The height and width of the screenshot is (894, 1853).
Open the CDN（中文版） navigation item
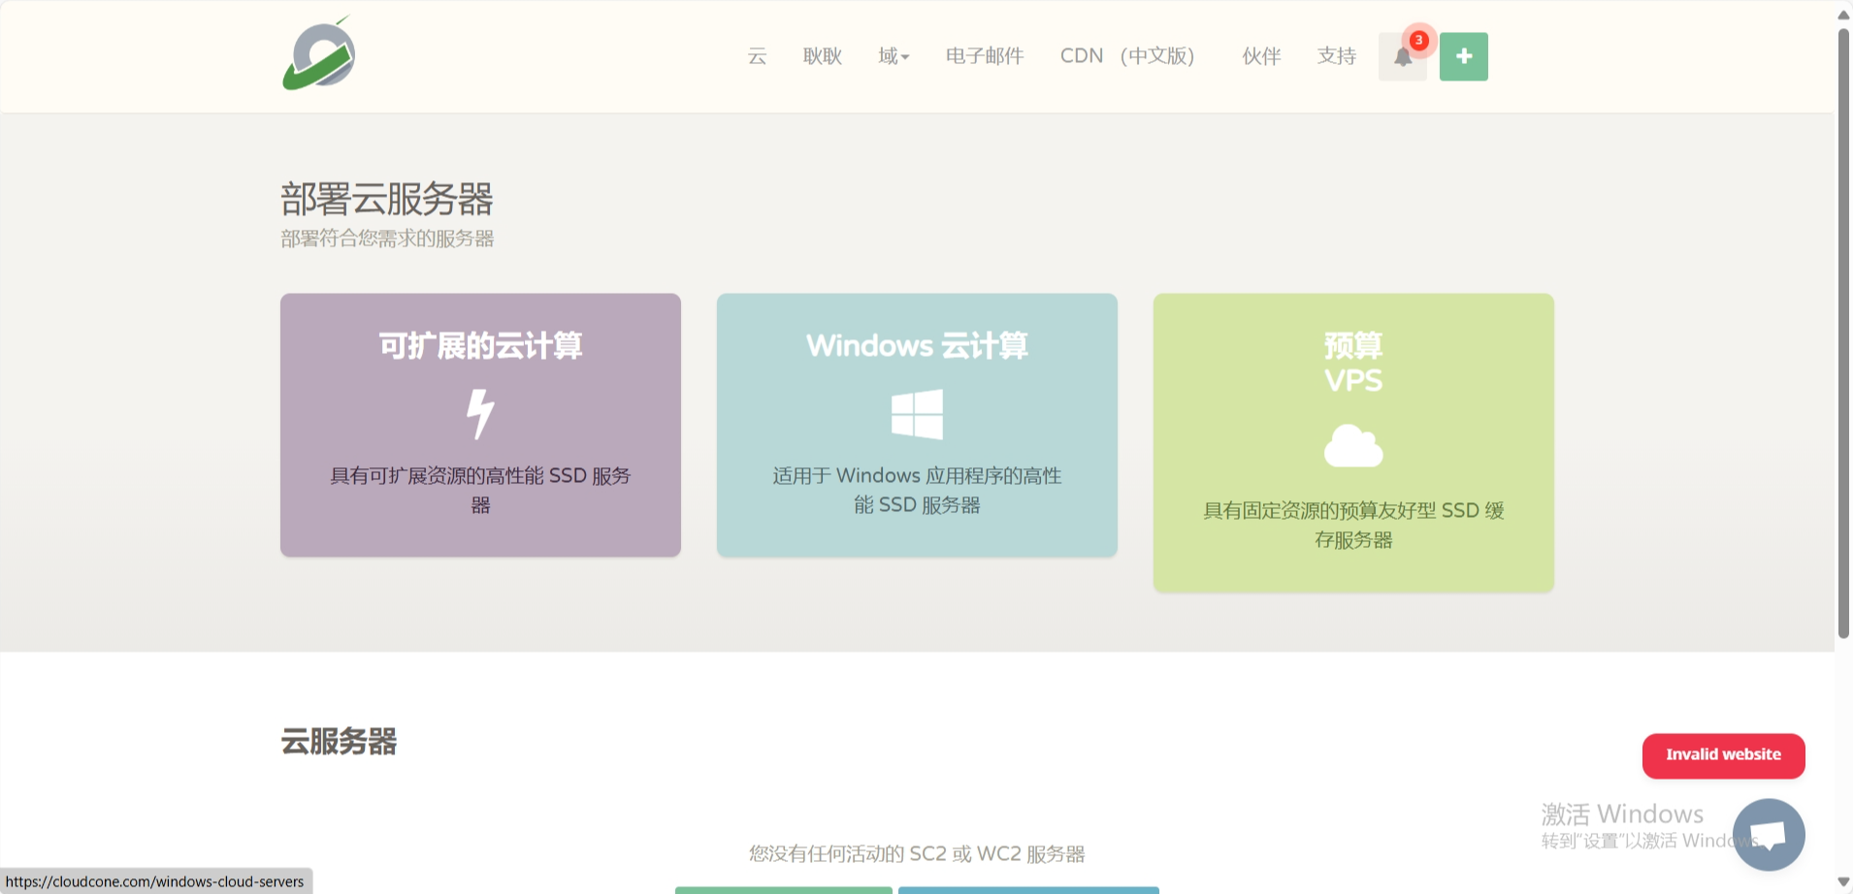1128,56
